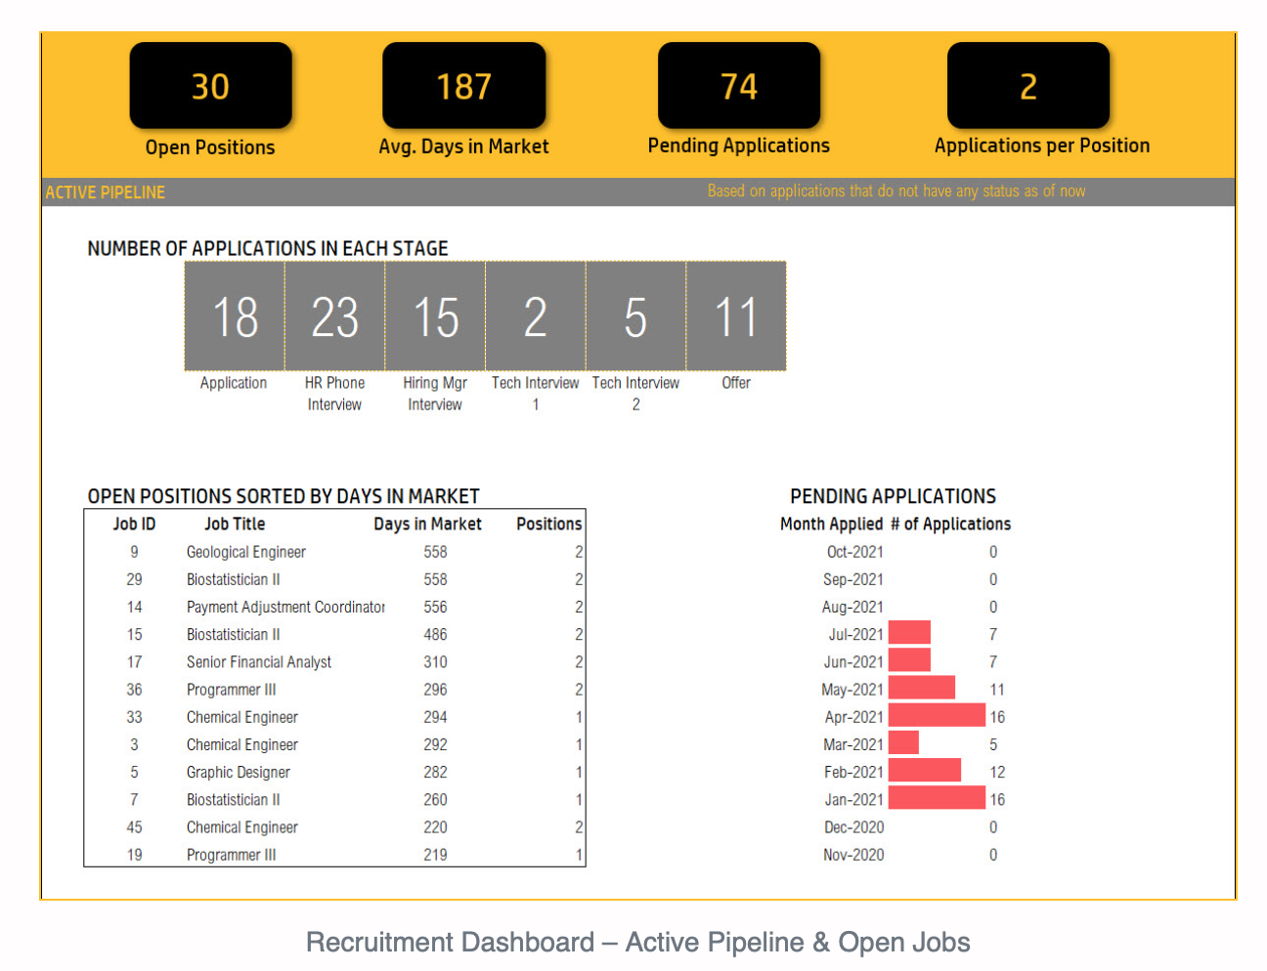1267x971 pixels.
Task: Click the HR Phone Interview tile showing 23
Action: (335, 317)
